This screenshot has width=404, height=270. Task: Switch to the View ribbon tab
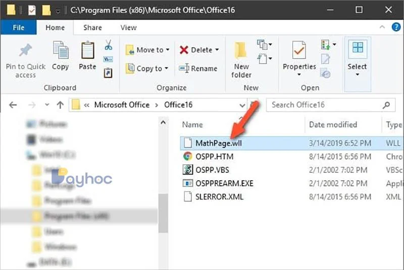coord(129,28)
